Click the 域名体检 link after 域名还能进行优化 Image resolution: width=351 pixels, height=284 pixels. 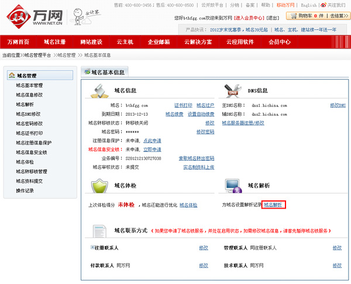[188, 205]
